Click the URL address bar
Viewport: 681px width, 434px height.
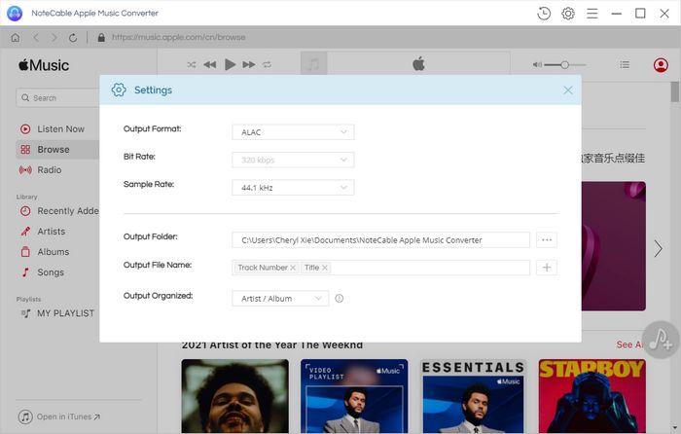pyautogui.click(x=178, y=37)
